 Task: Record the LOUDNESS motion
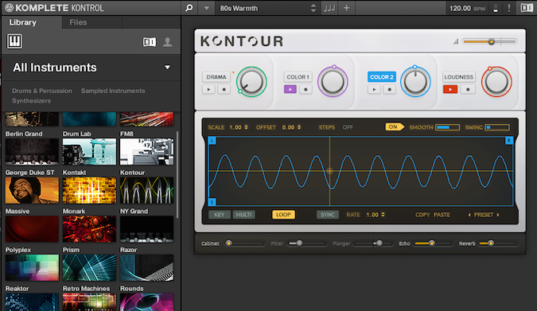pos(468,89)
